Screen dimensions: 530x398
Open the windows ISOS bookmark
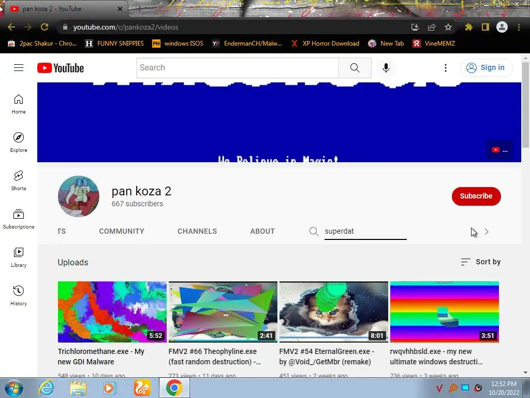178,44
